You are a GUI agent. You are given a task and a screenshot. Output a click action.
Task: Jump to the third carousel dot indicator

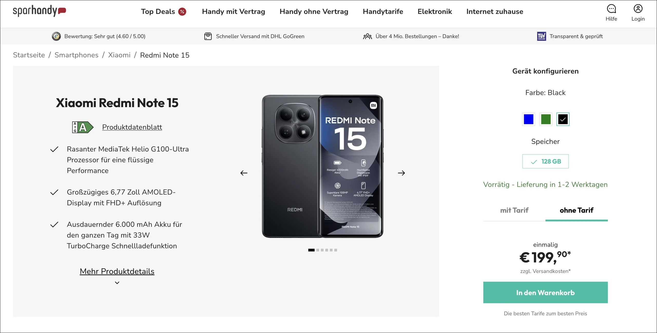click(x=322, y=250)
